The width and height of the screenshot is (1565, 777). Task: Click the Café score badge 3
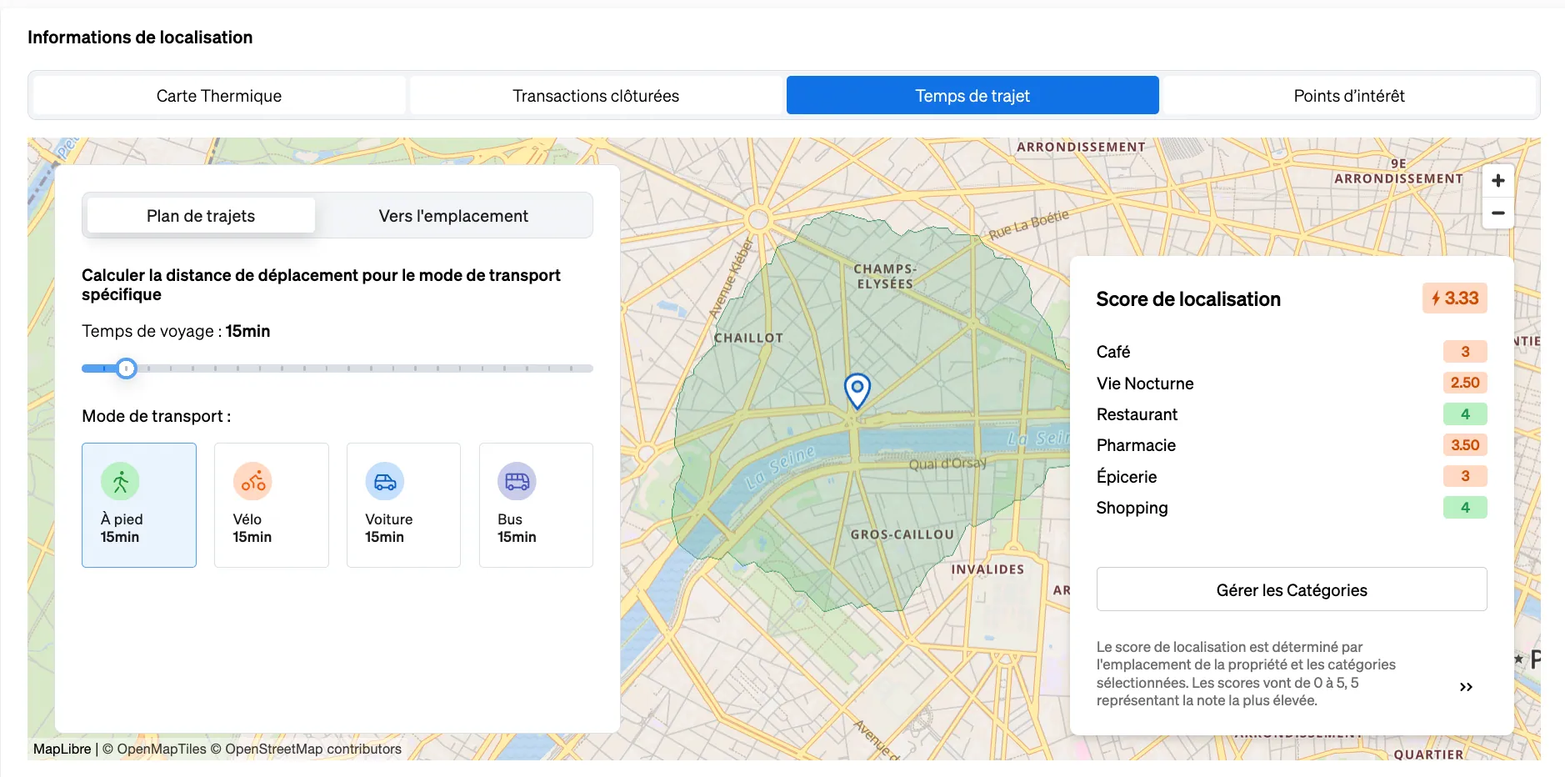1465,352
